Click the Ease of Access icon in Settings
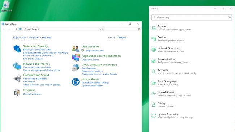The width and height of the screenshot is (235, 132). click(x=154, y=94)
